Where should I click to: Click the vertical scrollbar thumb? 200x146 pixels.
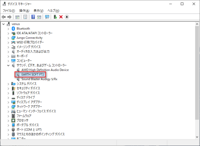click(197, 73)
